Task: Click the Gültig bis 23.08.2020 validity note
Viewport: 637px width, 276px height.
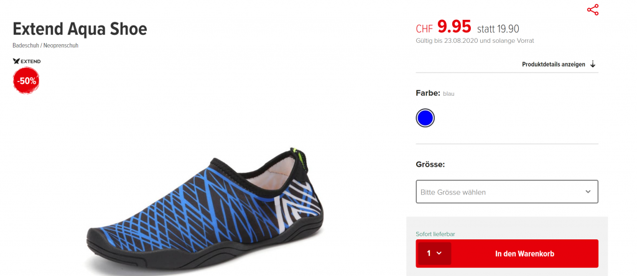Action: pos(475,40)
